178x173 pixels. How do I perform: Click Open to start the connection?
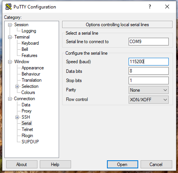122,164
